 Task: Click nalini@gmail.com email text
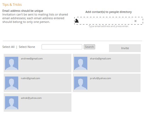[30, 78]
